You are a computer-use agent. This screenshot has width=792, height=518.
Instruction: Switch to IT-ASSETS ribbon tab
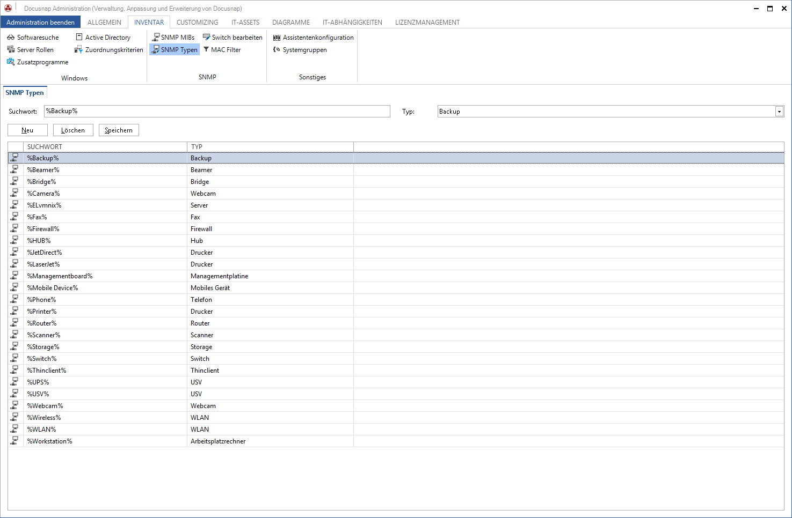click(x=245, y=23)
